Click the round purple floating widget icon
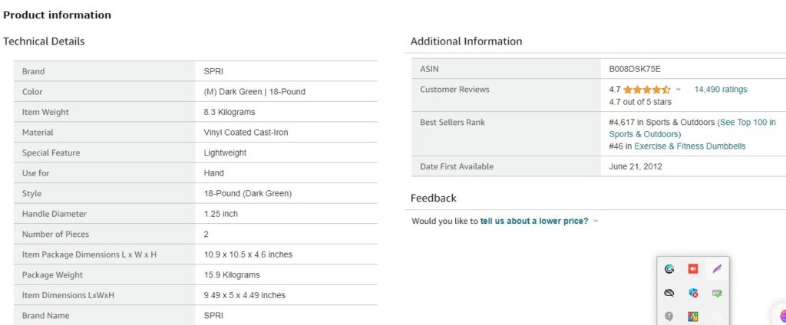Viewport: 786px width, 325px height. tap(782, 316)
